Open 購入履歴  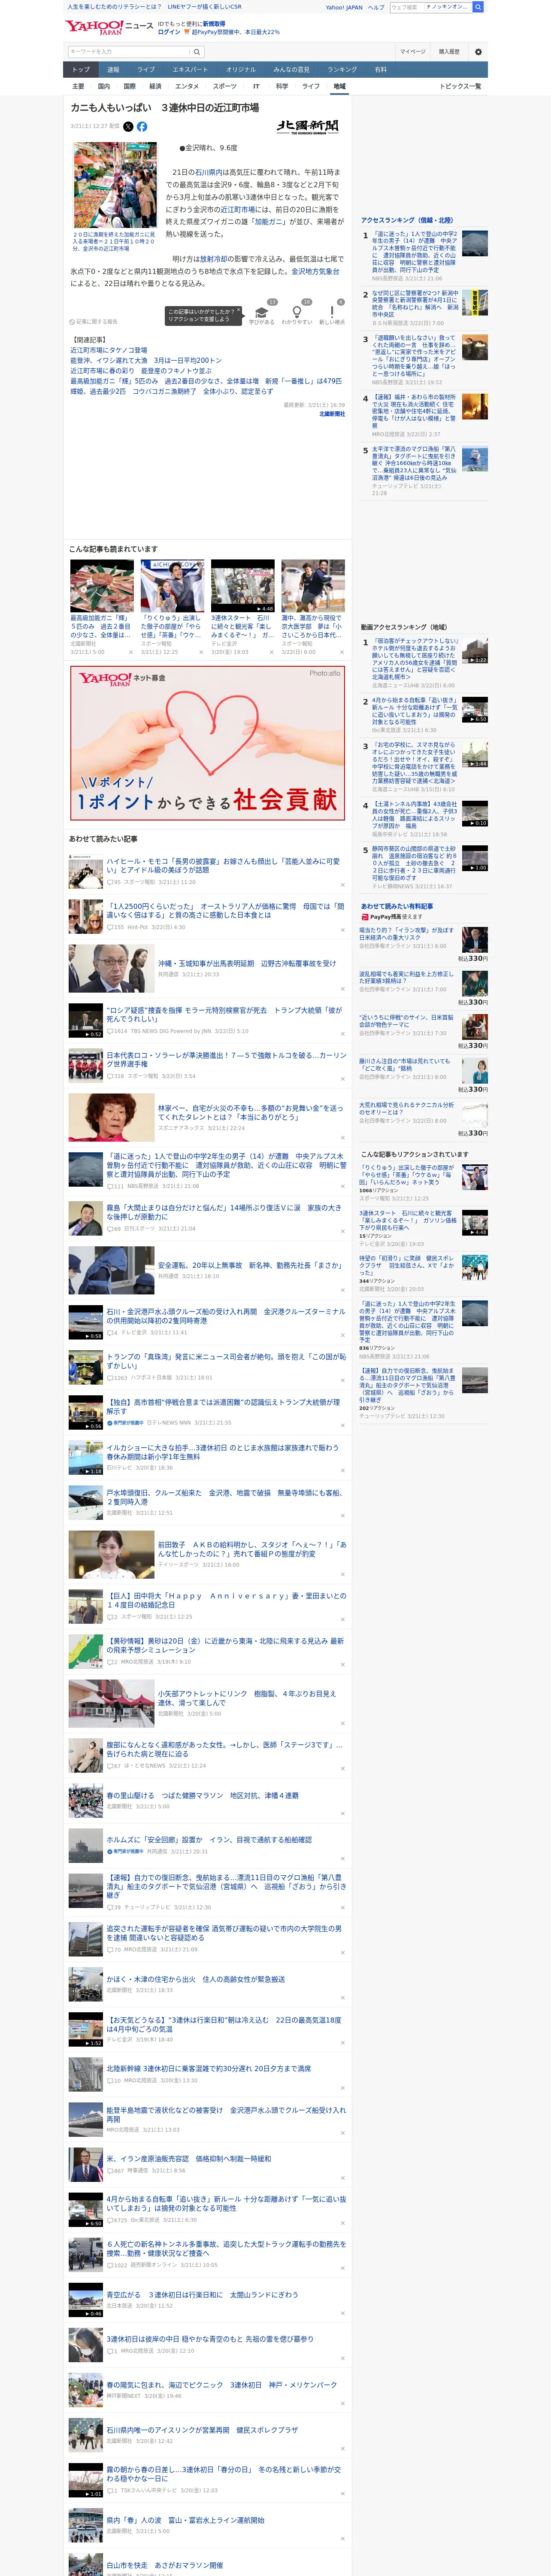point(449,52)
